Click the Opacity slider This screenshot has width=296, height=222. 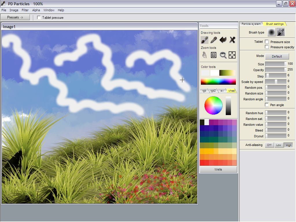pyautogui.click(x=275, y=70)
